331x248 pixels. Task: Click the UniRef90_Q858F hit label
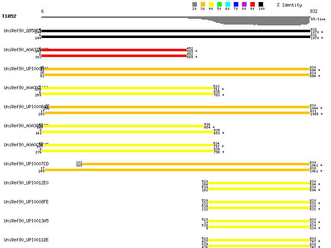point(22,31)
